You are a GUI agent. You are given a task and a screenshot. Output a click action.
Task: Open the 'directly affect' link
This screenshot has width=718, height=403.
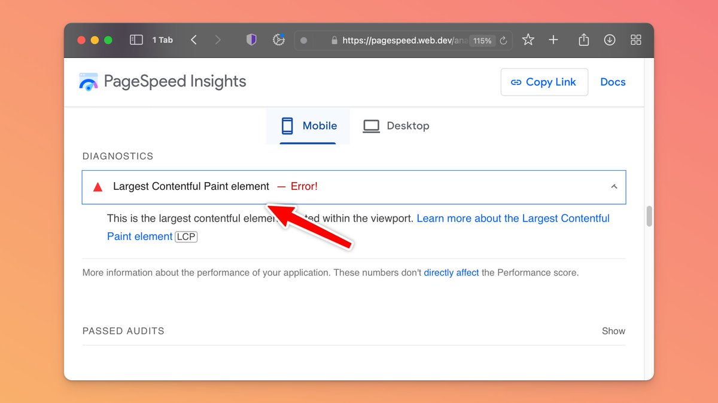(451, 273)
